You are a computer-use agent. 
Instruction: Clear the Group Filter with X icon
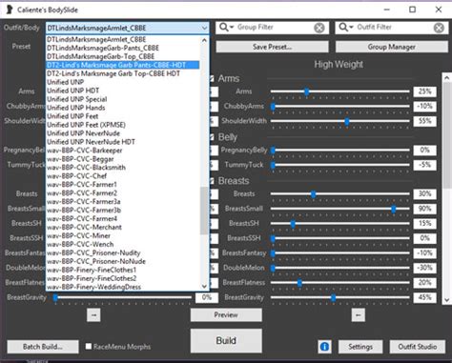click(x=319, y=28)
